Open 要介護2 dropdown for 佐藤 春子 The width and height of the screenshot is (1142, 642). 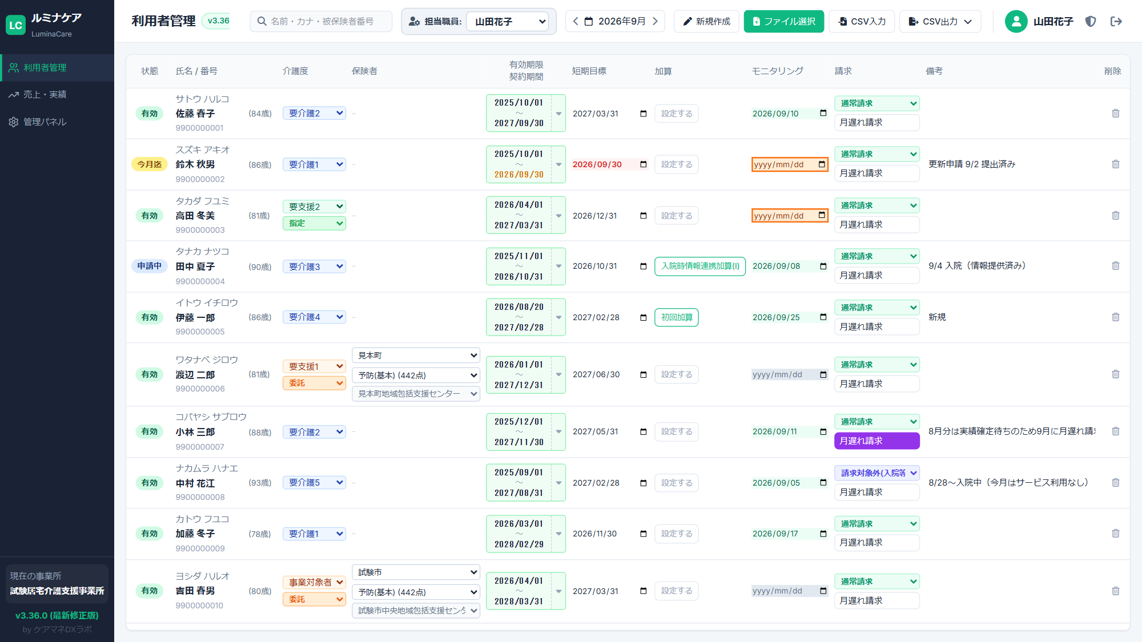click(x=314, y=113)
